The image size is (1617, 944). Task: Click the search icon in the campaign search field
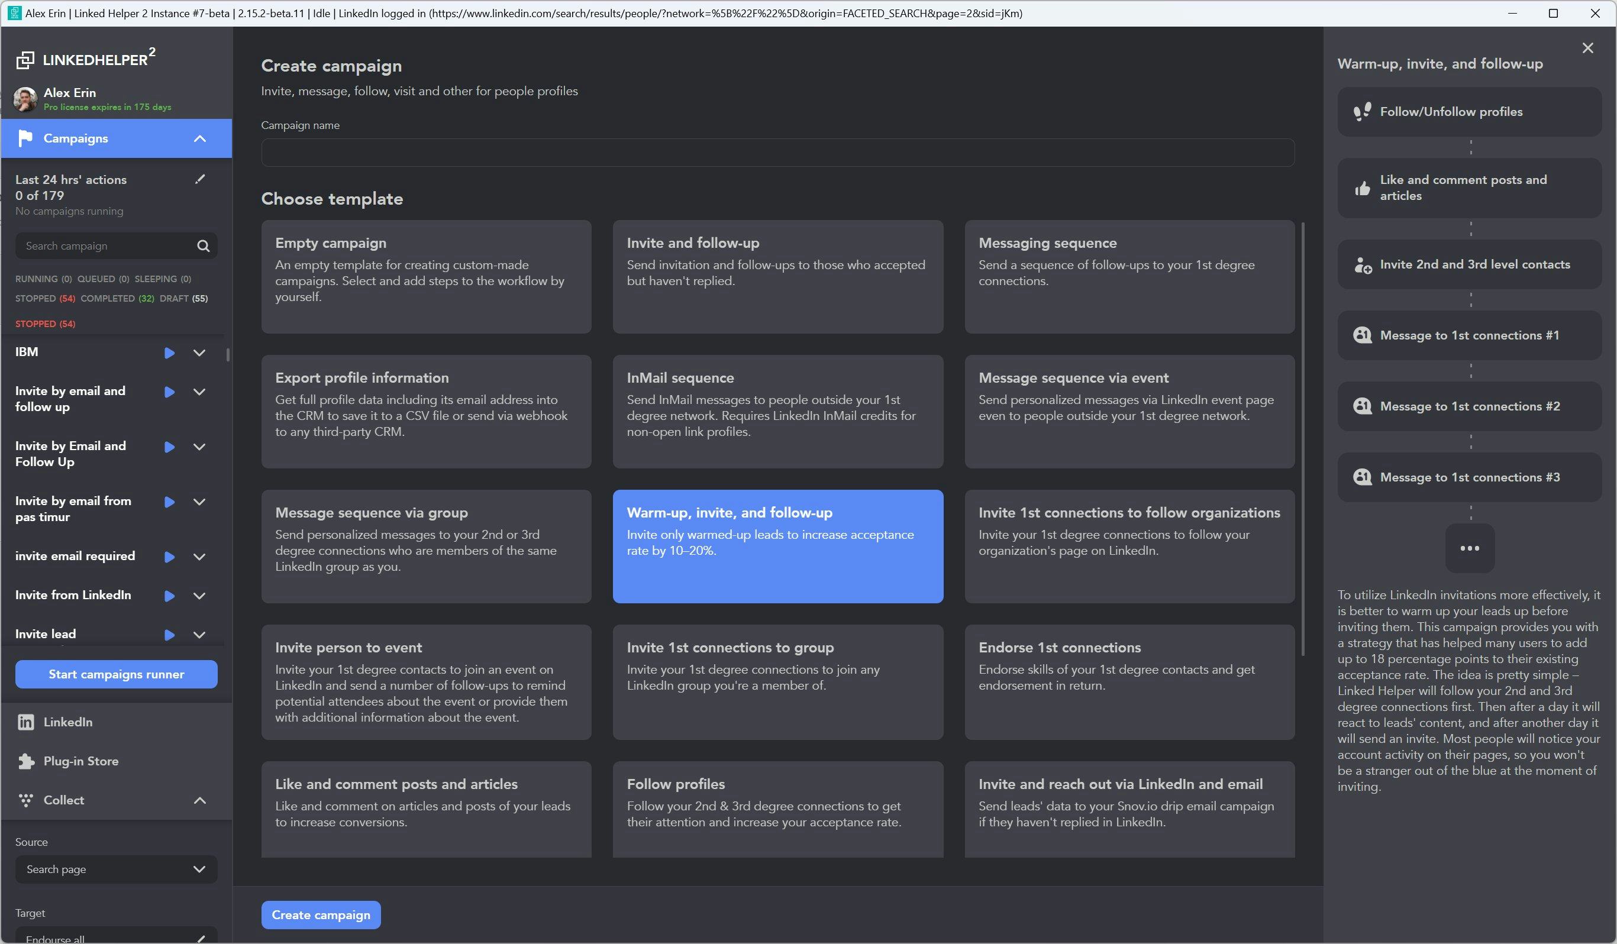click(x=203, y=245)
